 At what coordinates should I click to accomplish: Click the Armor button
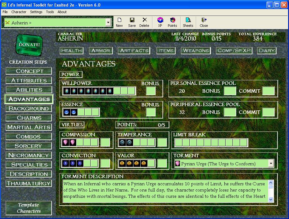pos(101,51)
